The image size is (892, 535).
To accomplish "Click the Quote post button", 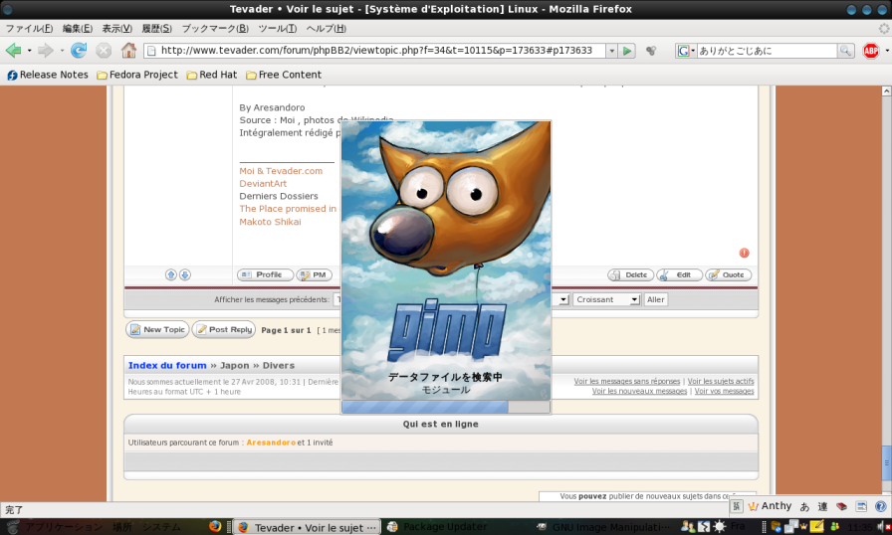I will click(x=729, y=274).
